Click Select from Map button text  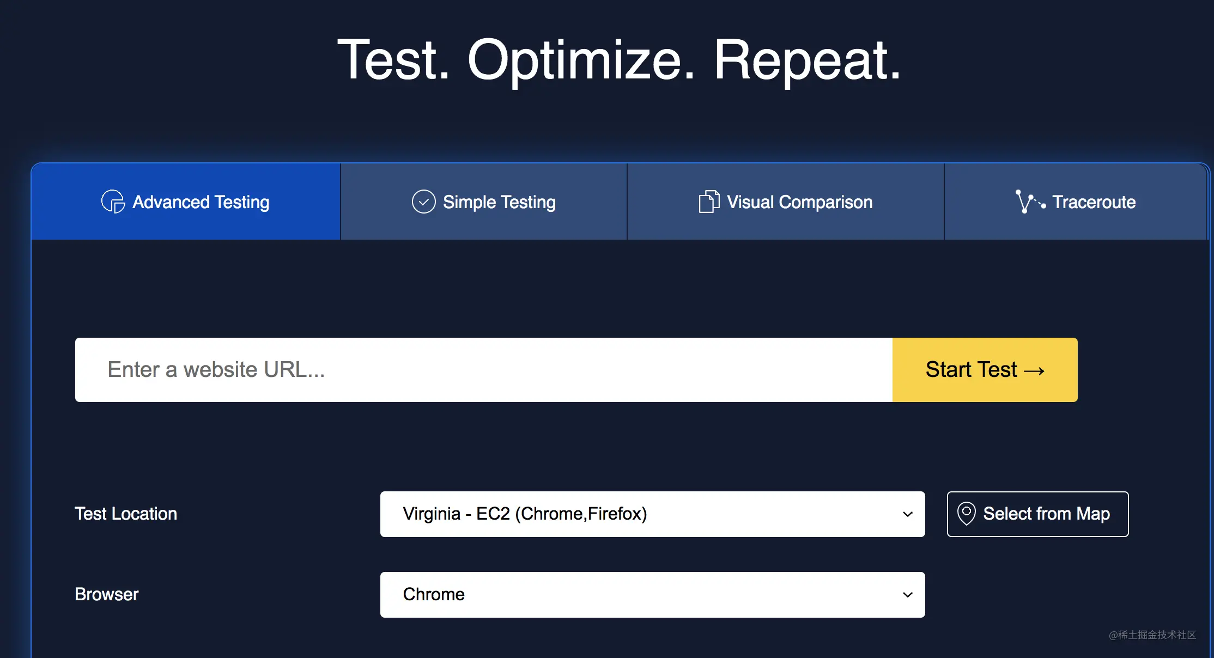tap(1046, 514)
